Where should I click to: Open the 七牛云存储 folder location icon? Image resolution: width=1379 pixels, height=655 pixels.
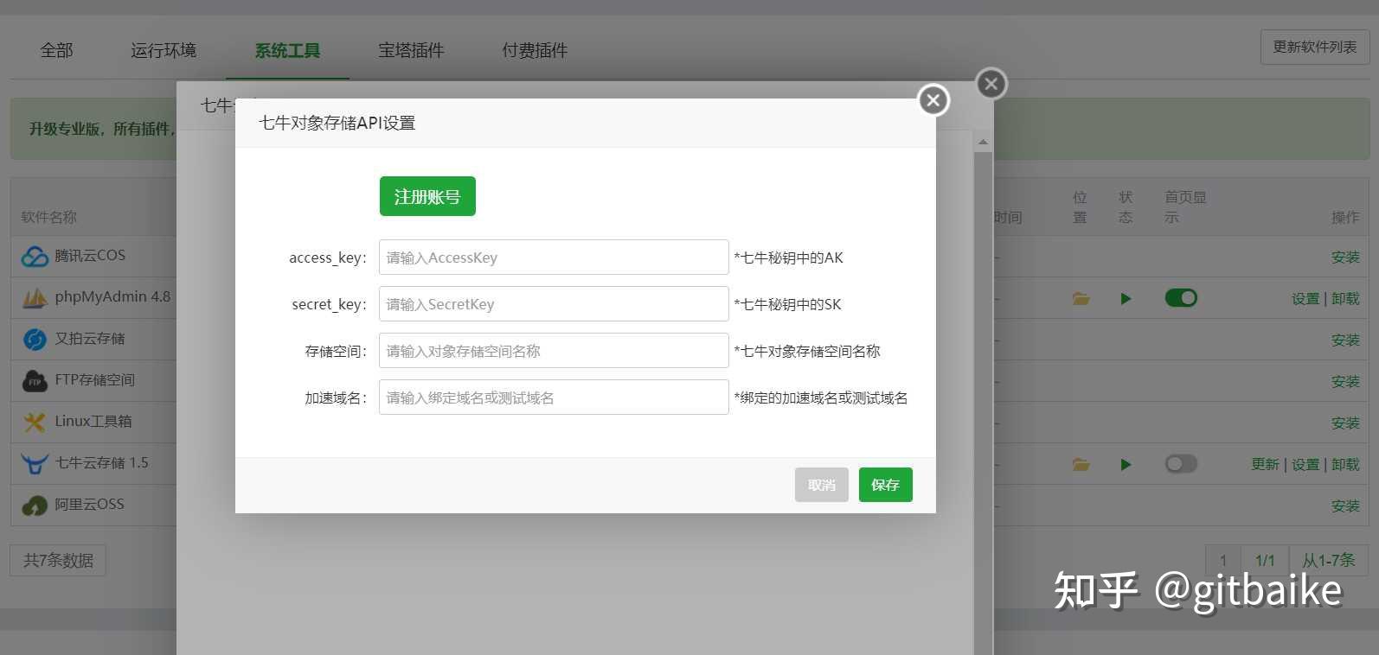pyautogui.click(x=1081, y=465)
